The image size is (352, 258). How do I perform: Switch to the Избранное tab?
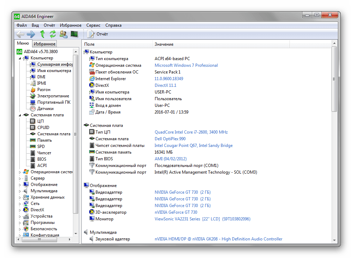(44, 44)
